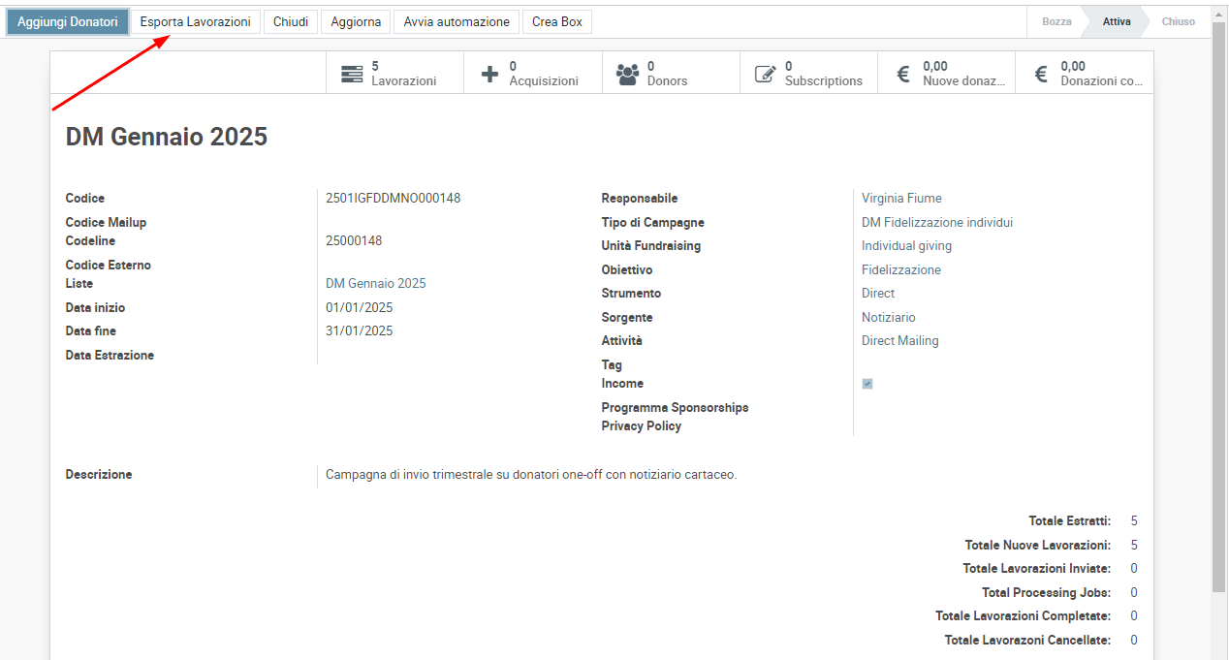
Task: Set the status to Chiuso
Action: pos(1178,21)
